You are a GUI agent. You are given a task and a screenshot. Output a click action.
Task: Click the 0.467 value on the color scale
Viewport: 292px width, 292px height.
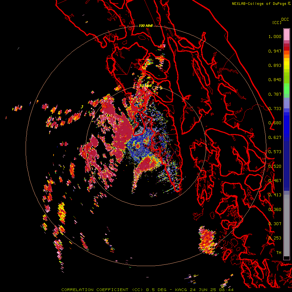coord(275,181)
